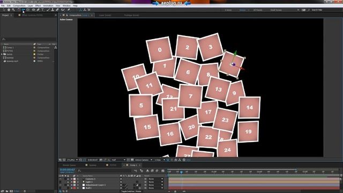The image size is (343, 193).
Task: Expand Adjustment Layer 1 properties
Action: [x=72, y=185]
